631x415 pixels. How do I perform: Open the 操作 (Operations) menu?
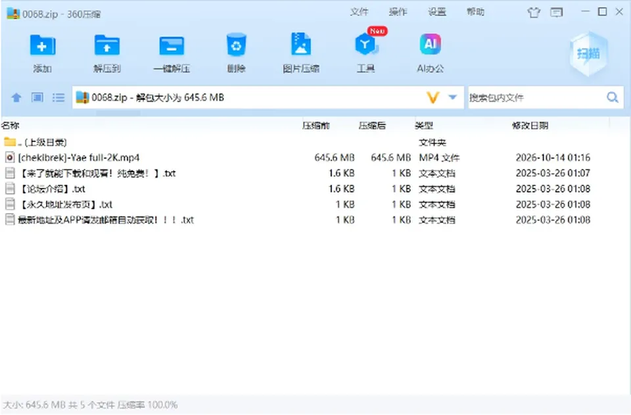pos(398,12)
